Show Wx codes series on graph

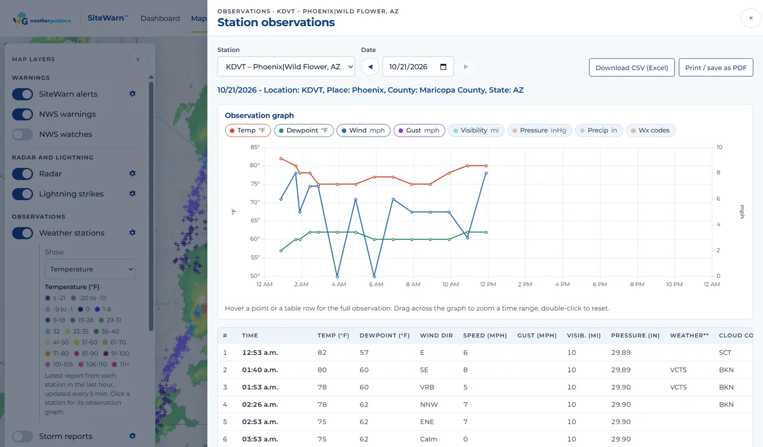point(651,130)
